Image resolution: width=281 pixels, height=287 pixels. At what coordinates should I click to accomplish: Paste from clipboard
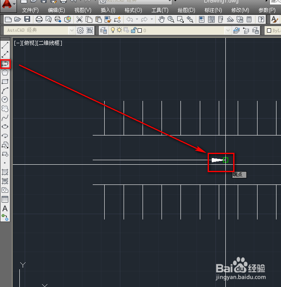coord(98,19)
